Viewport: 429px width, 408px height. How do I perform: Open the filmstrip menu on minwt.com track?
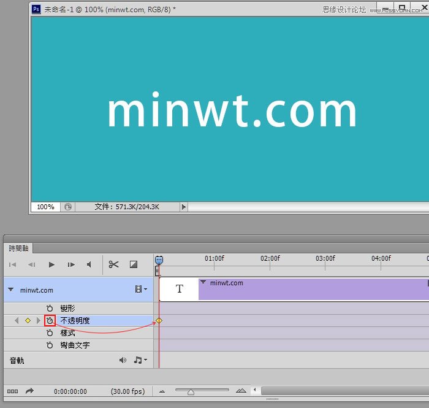click(141, 289)
